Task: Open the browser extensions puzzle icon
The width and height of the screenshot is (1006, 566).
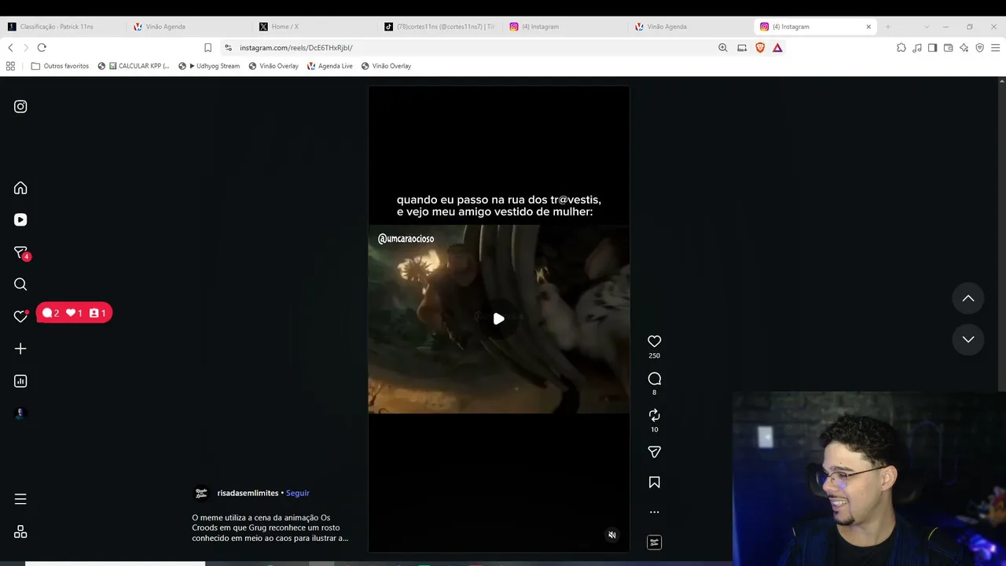Action: click(x=901, y=48)
